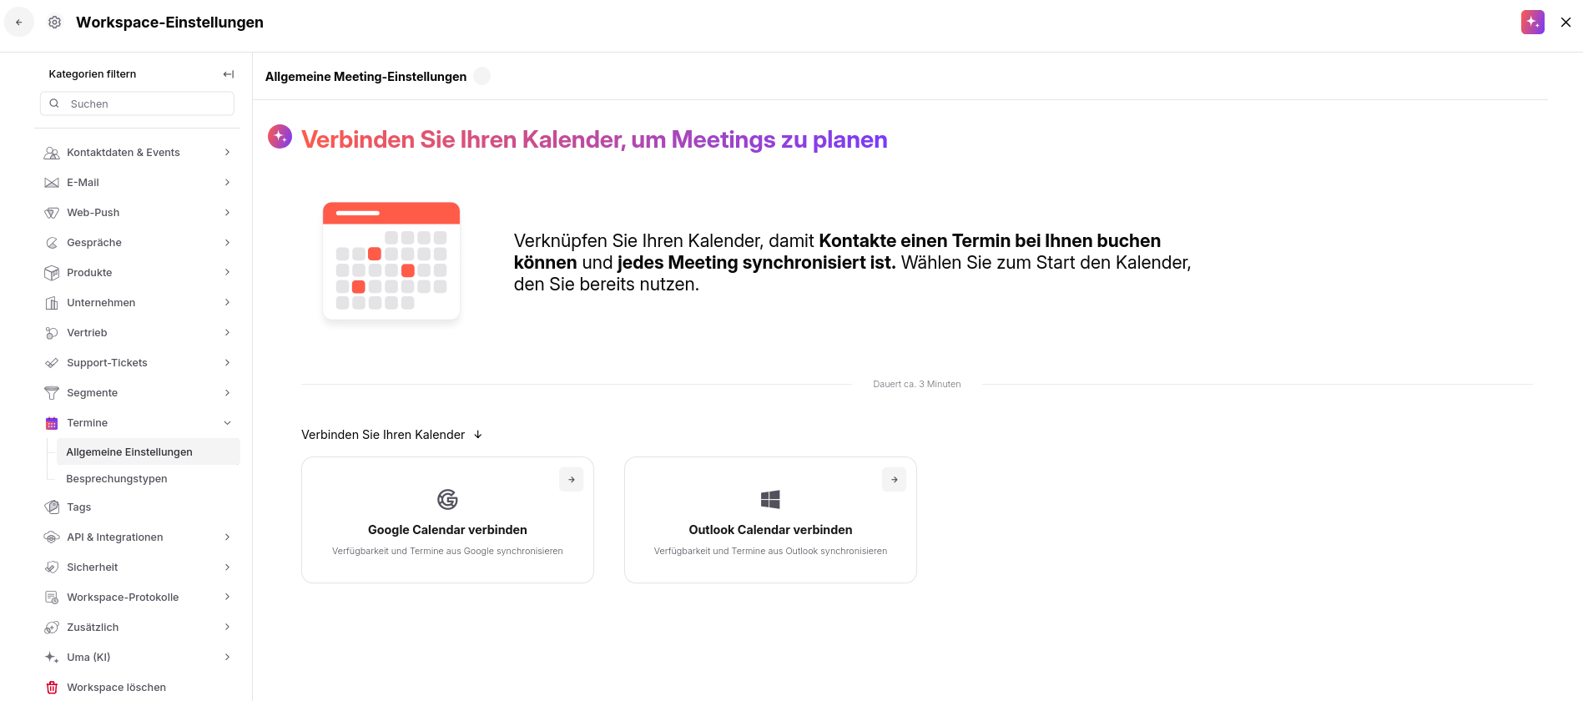Click the API & Integrationen icon

pos(52,537)
